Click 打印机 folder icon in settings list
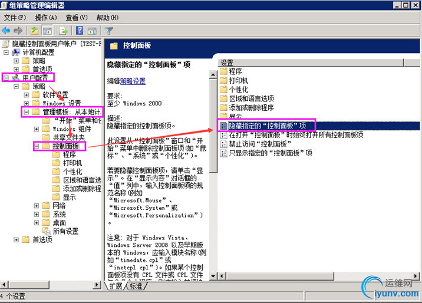This screenshot has width=422, height=303. [x=223, y=80]
